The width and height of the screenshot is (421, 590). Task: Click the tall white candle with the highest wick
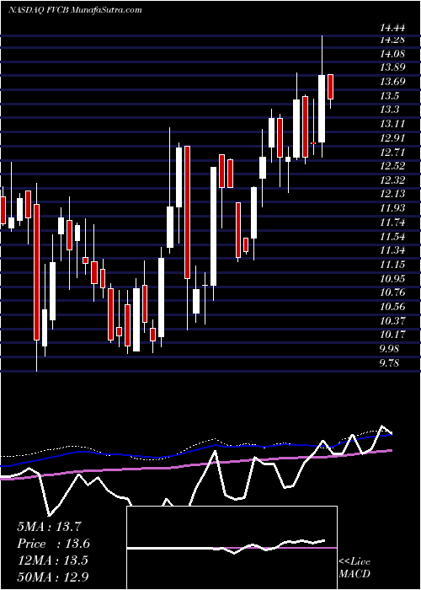click(322, 109)
